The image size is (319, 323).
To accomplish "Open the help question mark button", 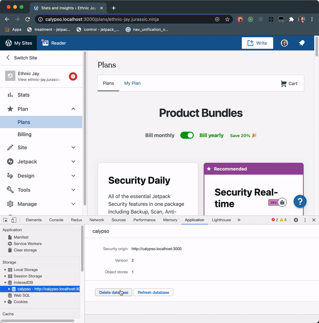I will 300,201.
